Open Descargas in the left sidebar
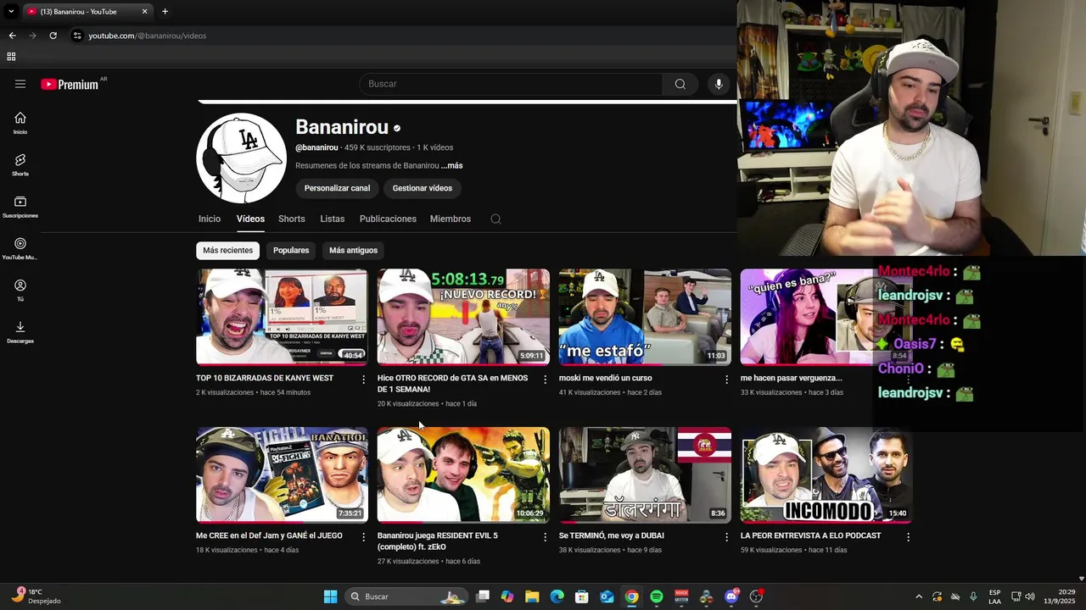Image resolution: width=1086 pixels, height=610 pixels. pyautogui.click(x=20, y=332)
